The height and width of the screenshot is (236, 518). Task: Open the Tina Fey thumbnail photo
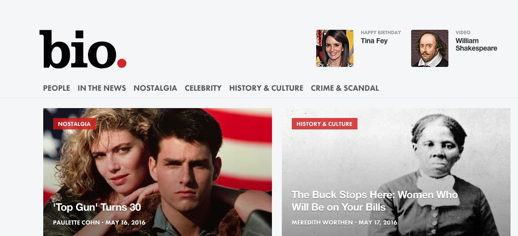(335, 48)
